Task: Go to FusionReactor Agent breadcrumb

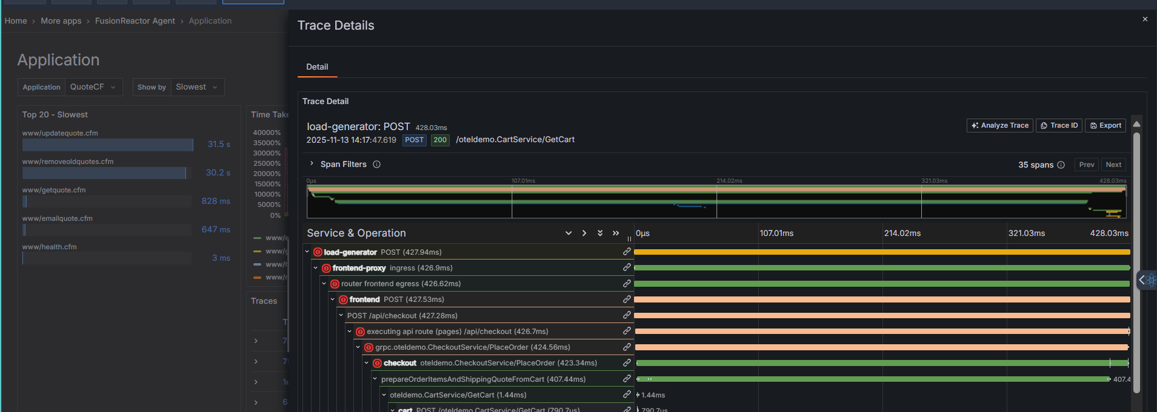Action: (x=135, y=21)
